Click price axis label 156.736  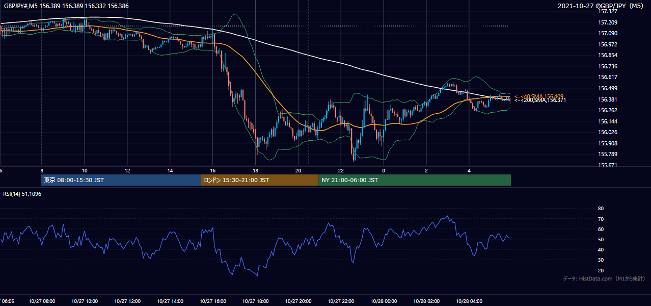coord(608,66)
